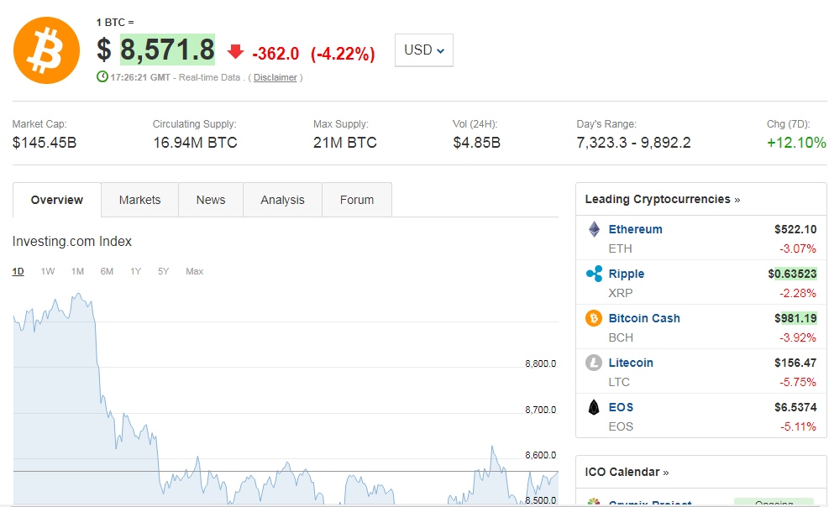Click the 8,600.0 chart axis label
Image resolution: width=829 pixels, height=507 pixels.
pos(540,455)
